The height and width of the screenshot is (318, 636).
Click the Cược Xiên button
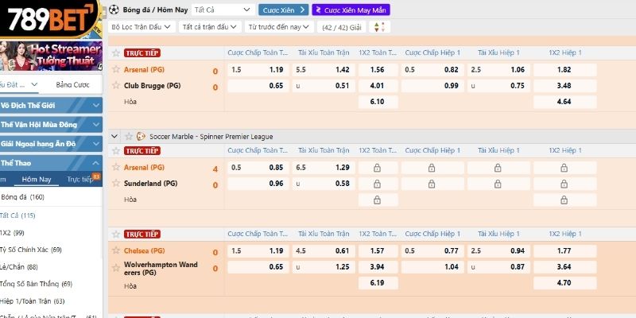click(x=282, y=10)
